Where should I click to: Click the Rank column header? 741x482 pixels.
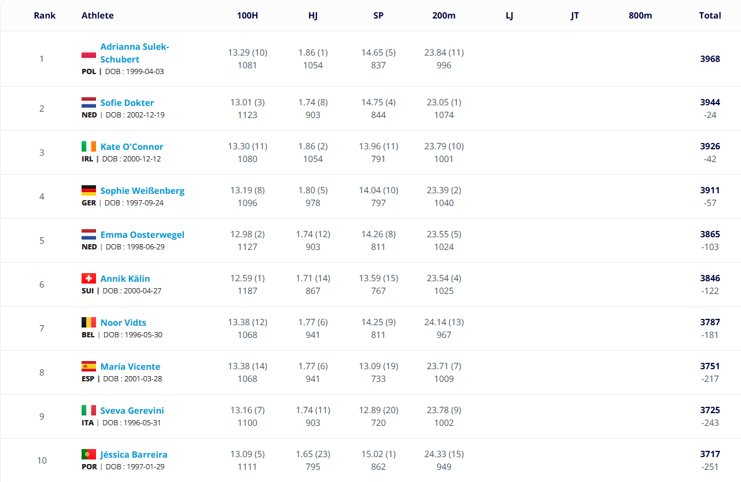(45, 16)
